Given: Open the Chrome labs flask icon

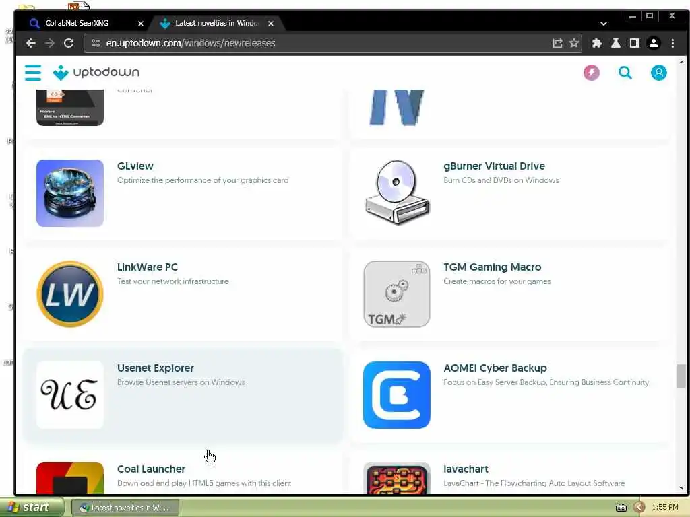Looking at the screenshot, I should click(x=616, y=43).
